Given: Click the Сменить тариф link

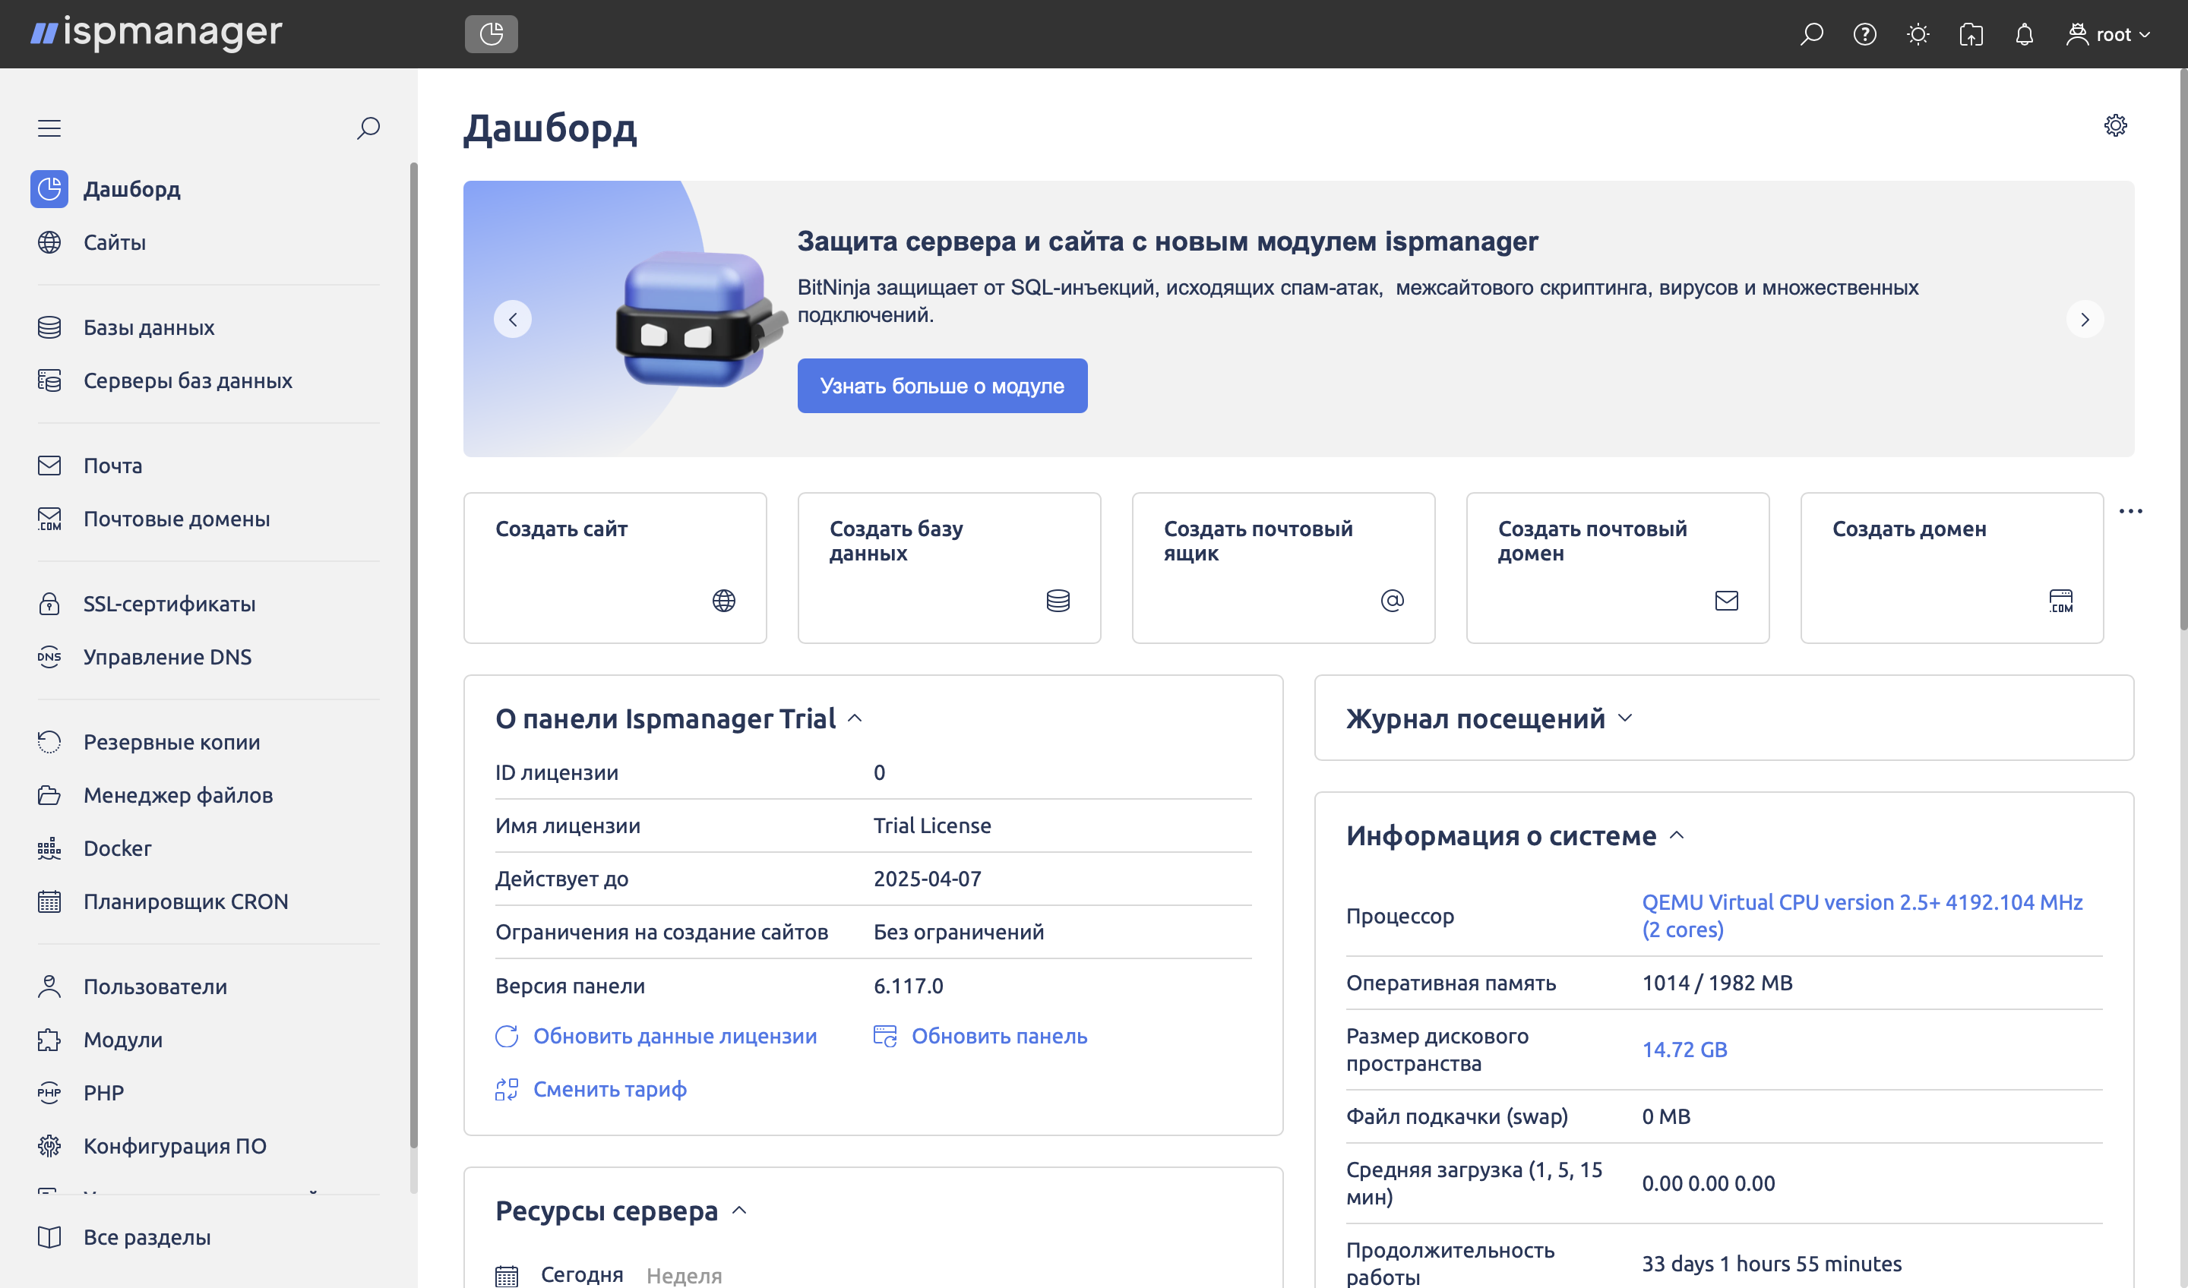Looking at the screenshot, I should [x=609, y=1089].
